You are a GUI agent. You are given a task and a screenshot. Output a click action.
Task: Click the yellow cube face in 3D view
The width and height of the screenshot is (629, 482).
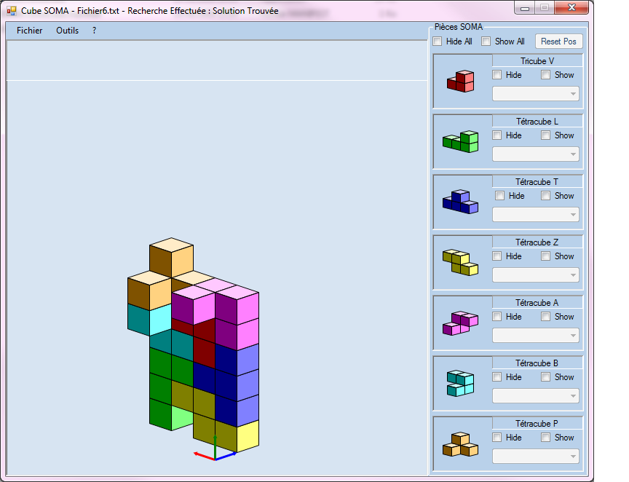coord(248,436)
